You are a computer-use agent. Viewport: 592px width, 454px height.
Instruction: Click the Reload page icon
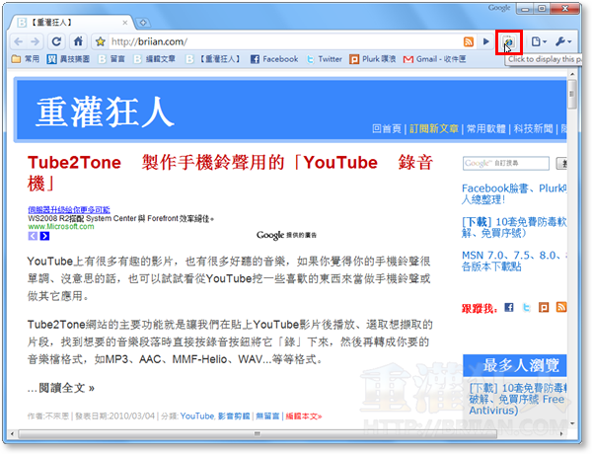point(56,41)
